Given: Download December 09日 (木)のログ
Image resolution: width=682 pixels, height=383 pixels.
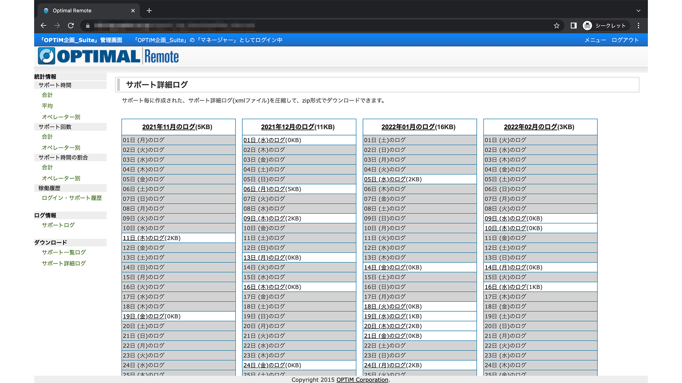Looking at the screenshot, I should tap(264, 218).
